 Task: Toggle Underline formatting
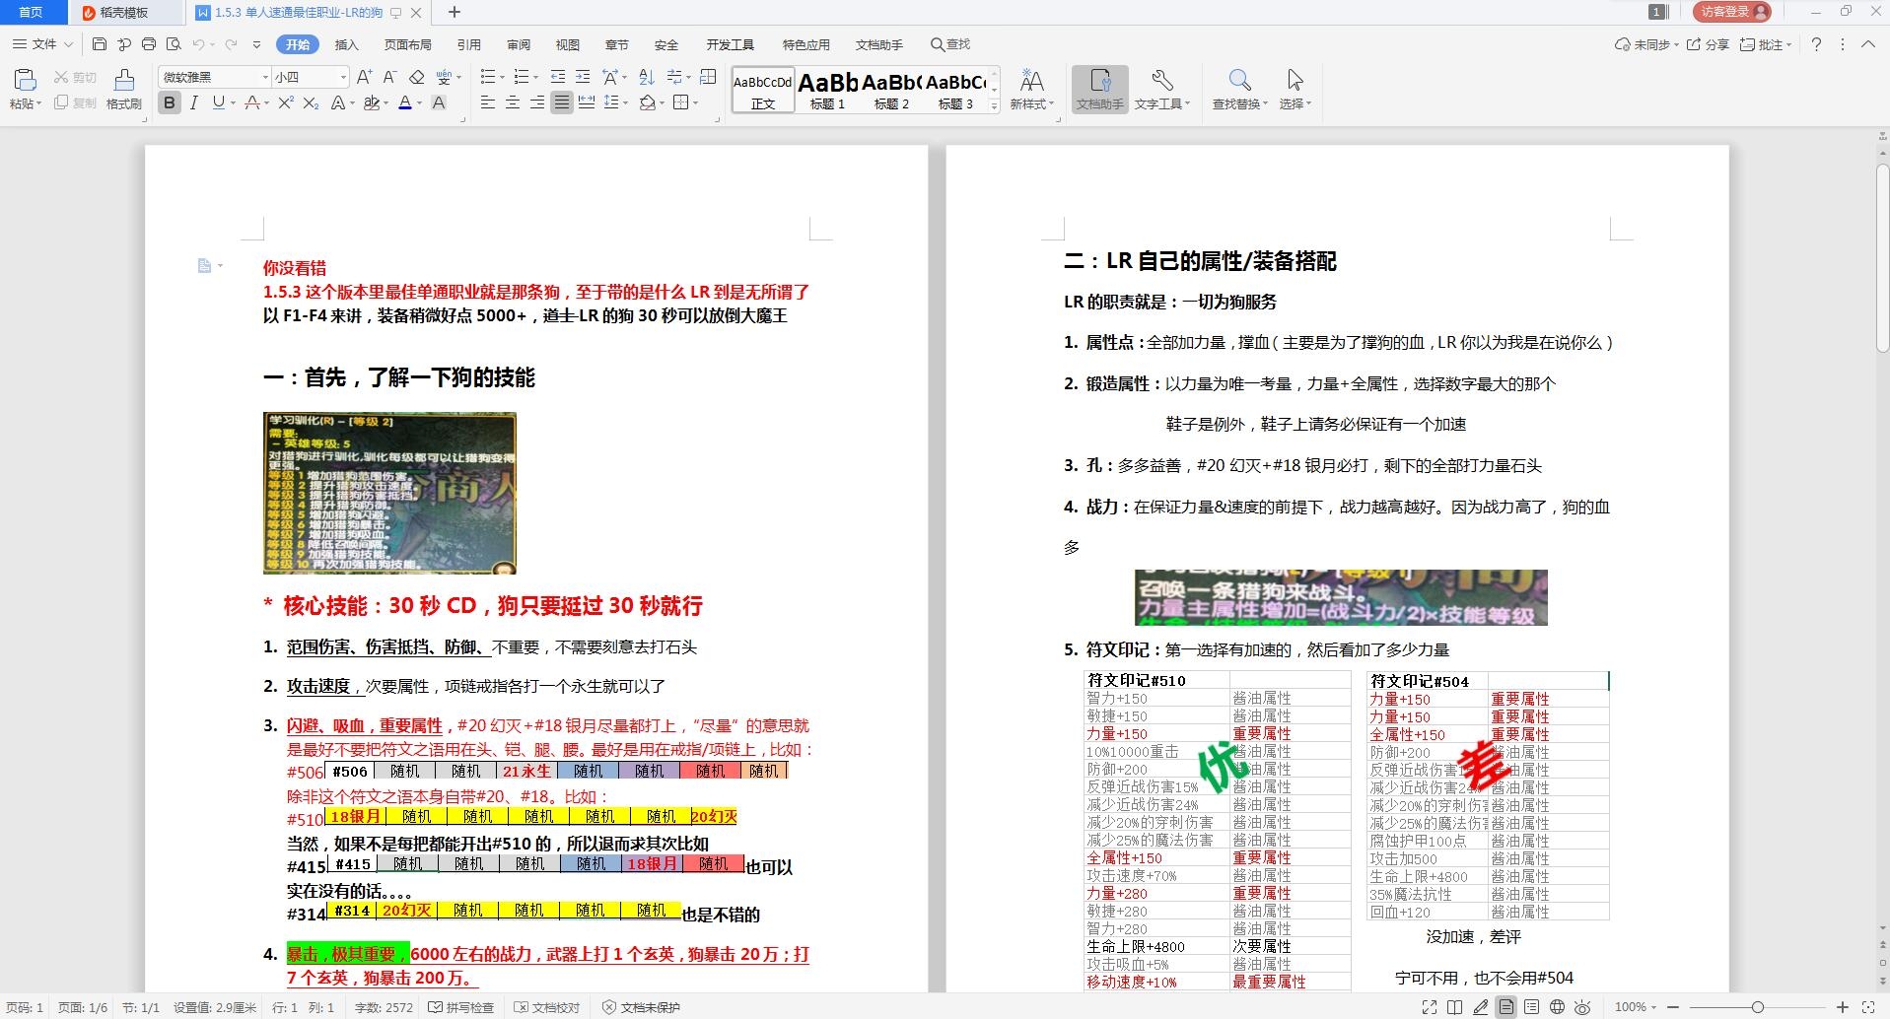click(218, 102)
